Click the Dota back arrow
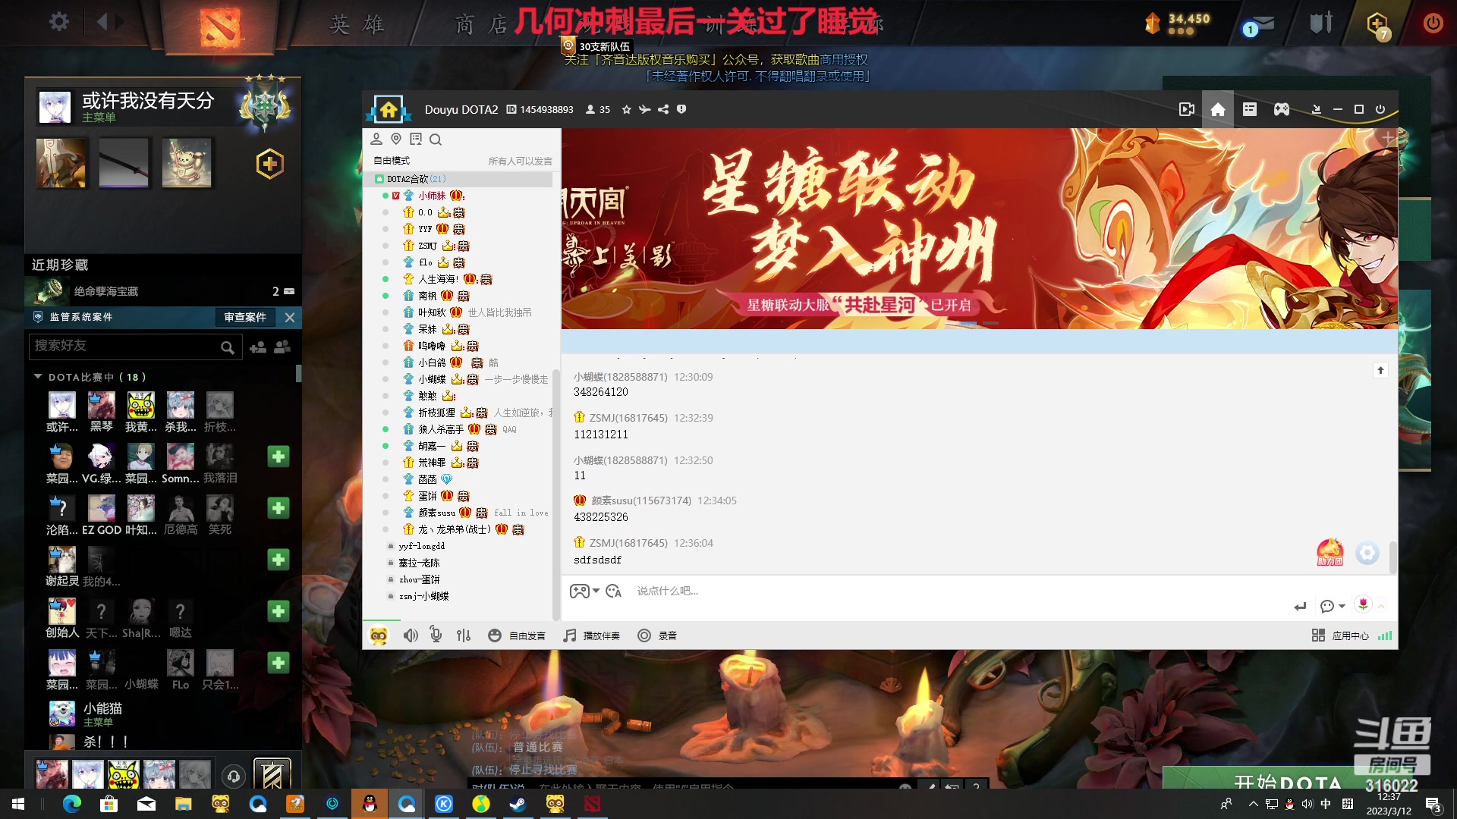The image size is (1457, 819). tap(102, 22)
